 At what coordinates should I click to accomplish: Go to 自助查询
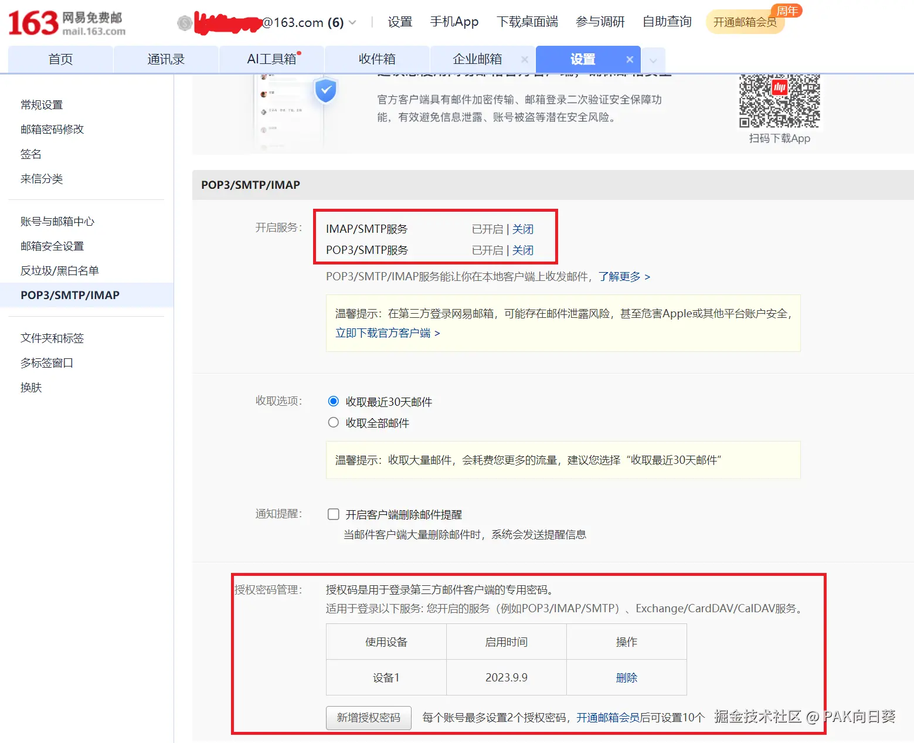[x=667, y=22]
